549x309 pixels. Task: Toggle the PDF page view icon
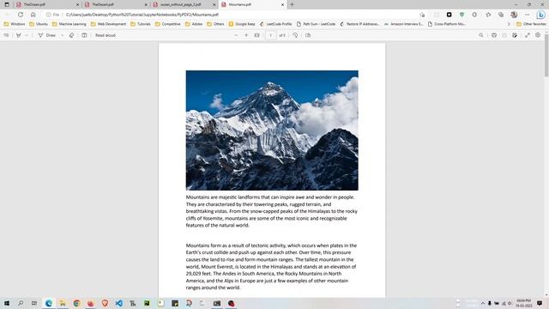click(x=84, y=35)
